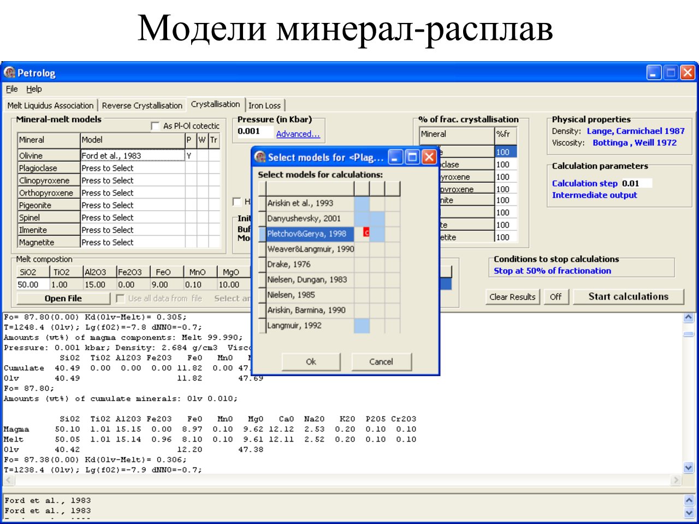
Task: Click Press to Select for Ilmenite
Action: click(133, 230)
